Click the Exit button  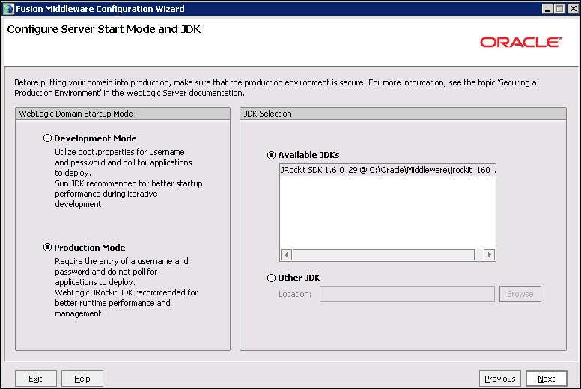click(36, 379)
